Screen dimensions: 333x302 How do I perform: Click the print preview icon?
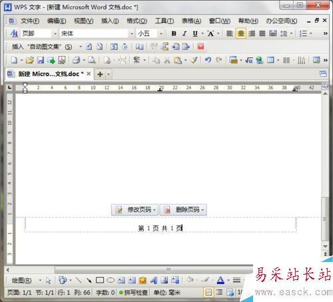[x=92, y=60]
